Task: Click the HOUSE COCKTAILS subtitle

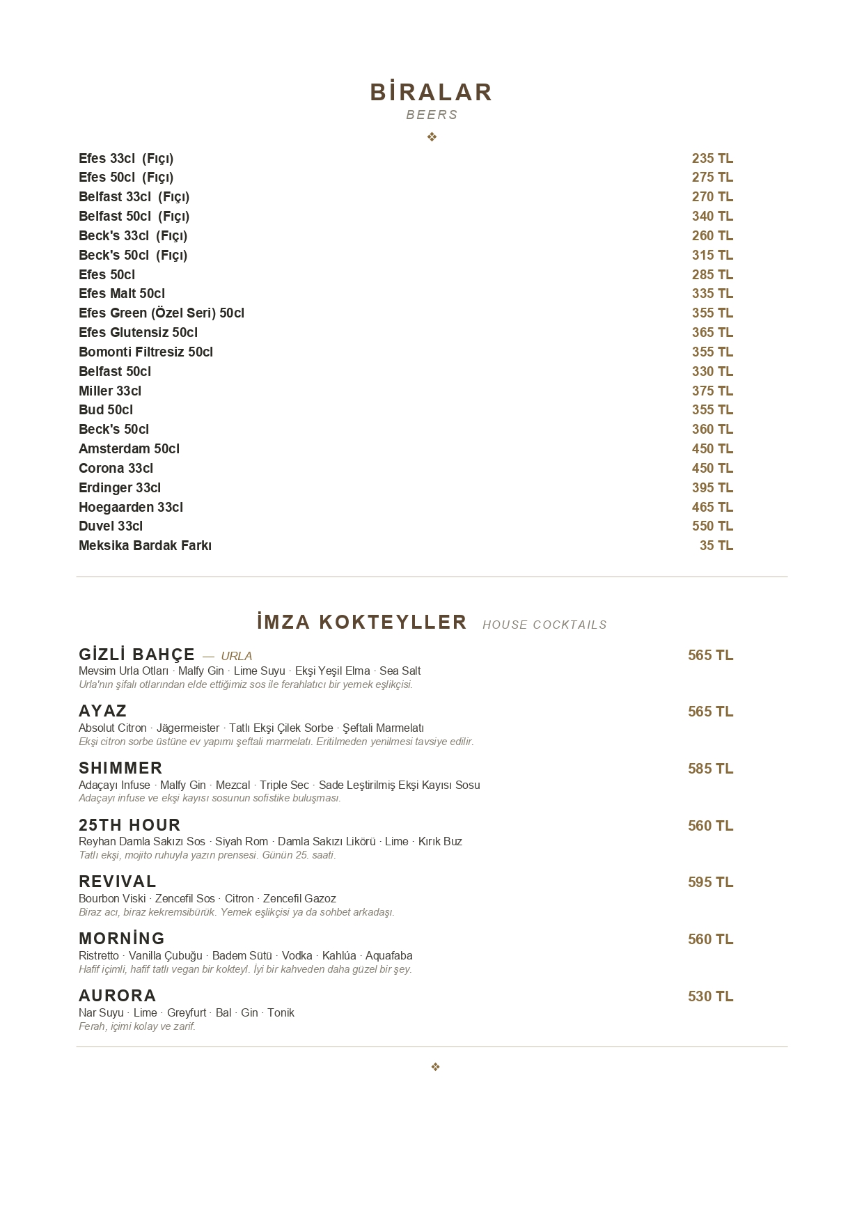Action: (x=545, y=625)
